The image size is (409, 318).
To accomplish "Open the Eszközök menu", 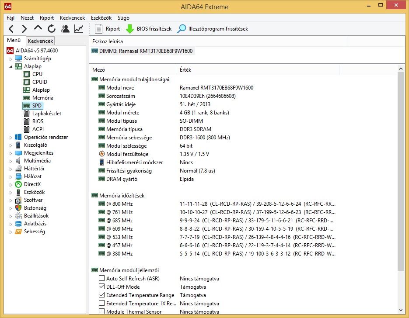I will pos(101,18).
